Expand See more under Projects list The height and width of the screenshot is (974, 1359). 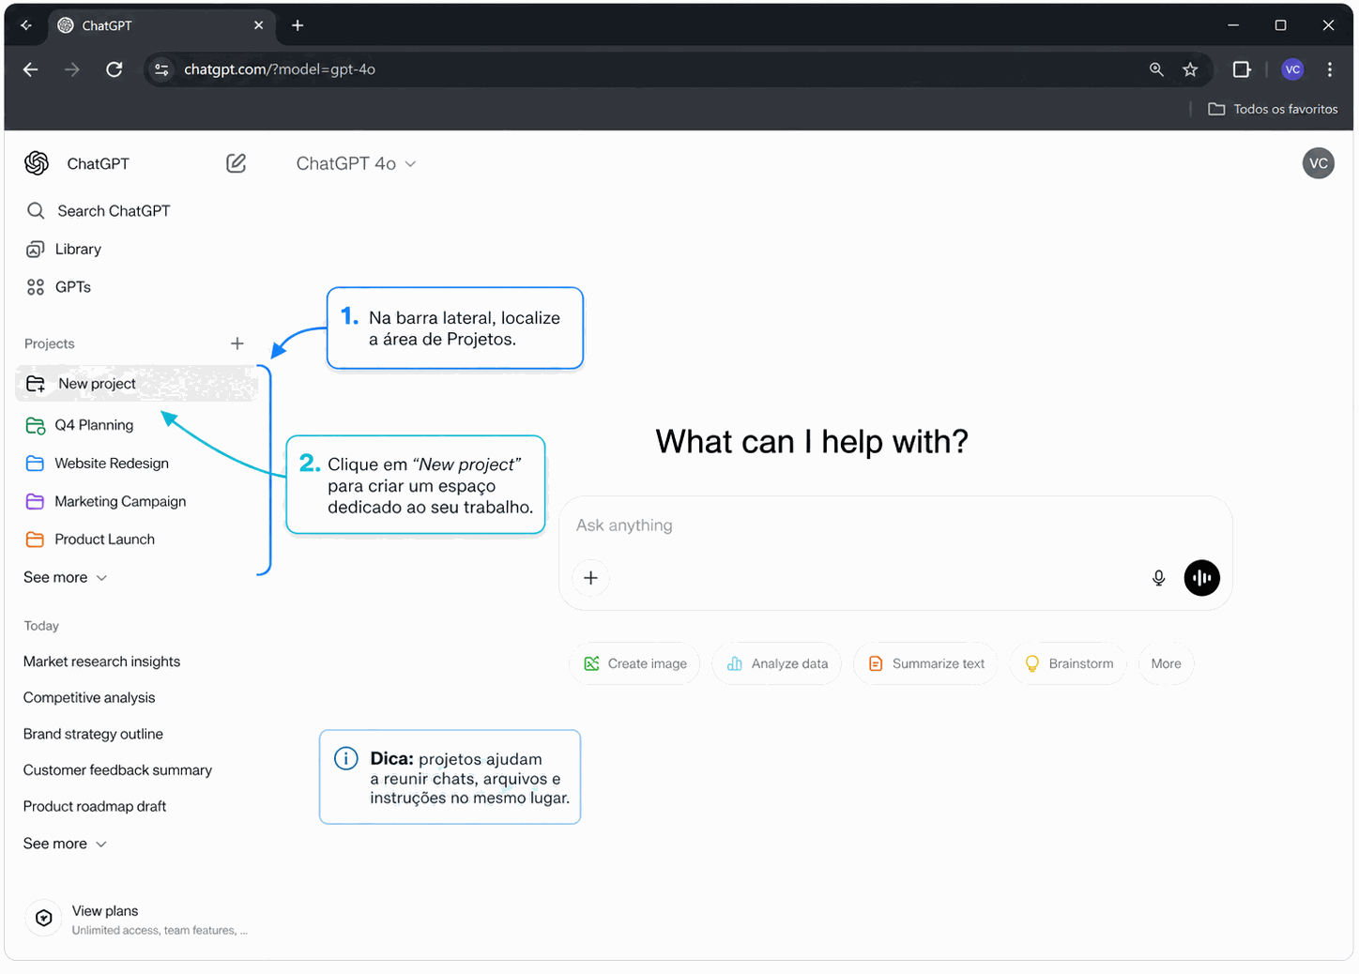(65, 577)
